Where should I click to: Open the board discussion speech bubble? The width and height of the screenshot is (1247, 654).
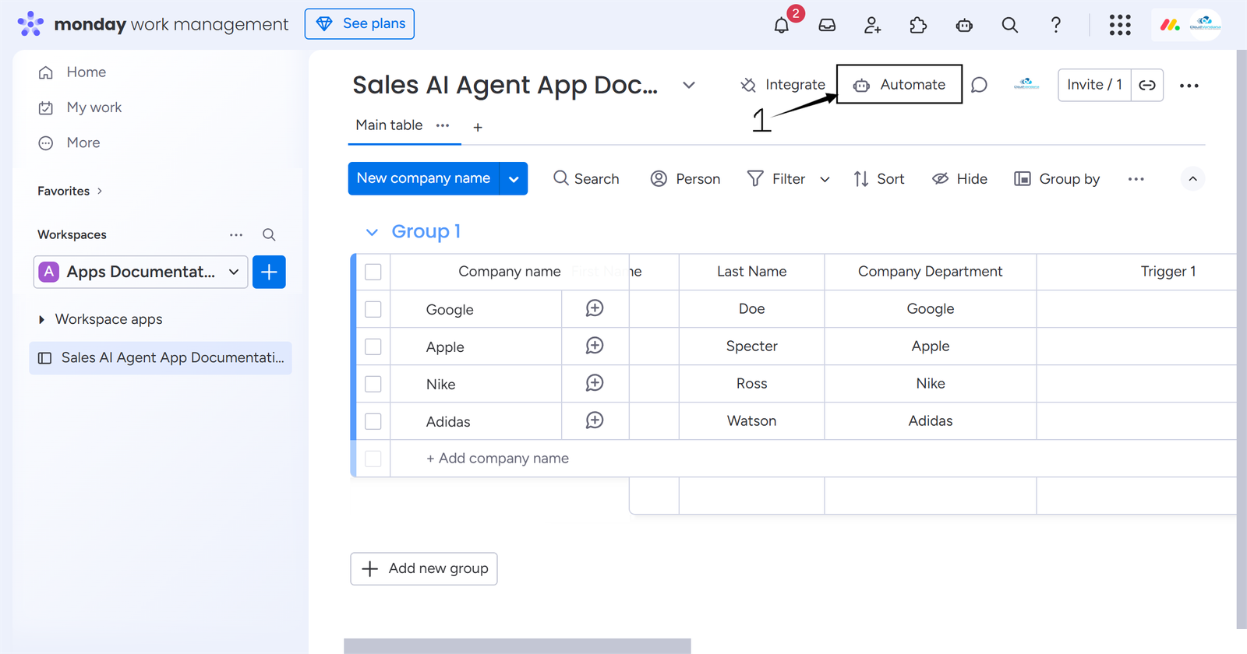coord(980,85)
